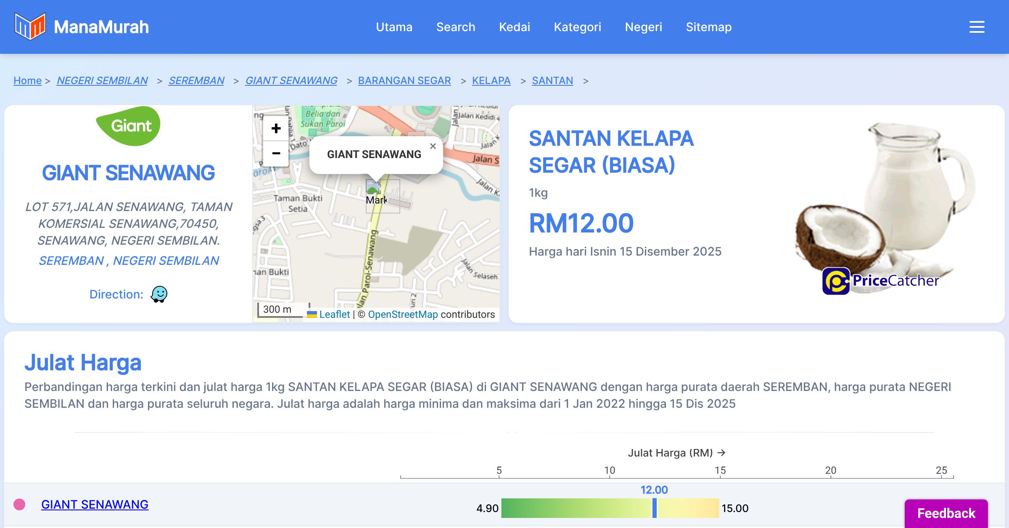Click the map marker icon
Screen dimensions: 1009x528
[373, 188]
